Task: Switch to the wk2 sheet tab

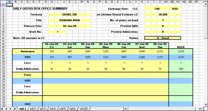Action: coord(33,109)
